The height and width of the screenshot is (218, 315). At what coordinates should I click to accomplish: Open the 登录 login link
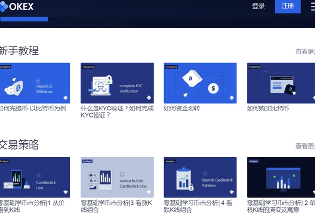pos(258,6)
